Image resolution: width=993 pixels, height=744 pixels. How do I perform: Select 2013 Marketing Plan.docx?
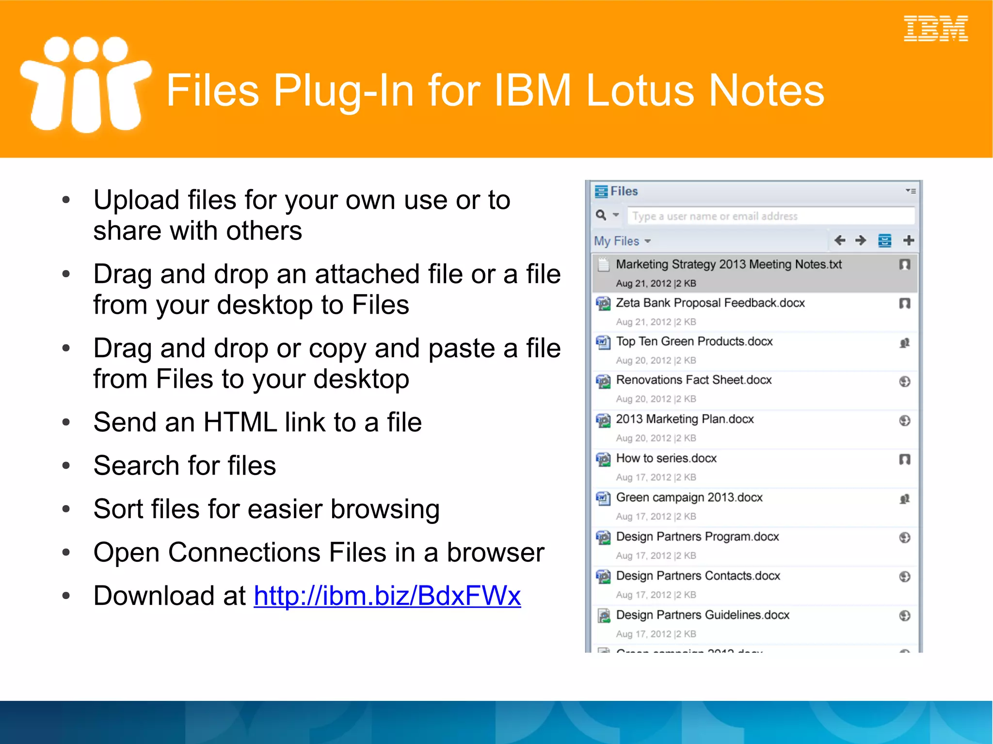754,429
